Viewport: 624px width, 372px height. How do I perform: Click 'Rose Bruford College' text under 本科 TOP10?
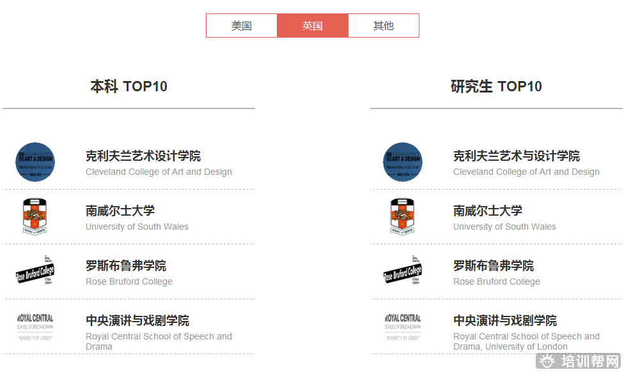click(129, 281)
